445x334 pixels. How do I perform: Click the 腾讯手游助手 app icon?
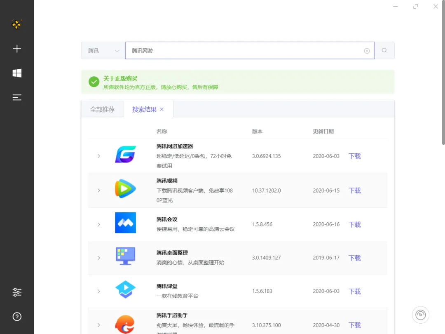[125, 324]
